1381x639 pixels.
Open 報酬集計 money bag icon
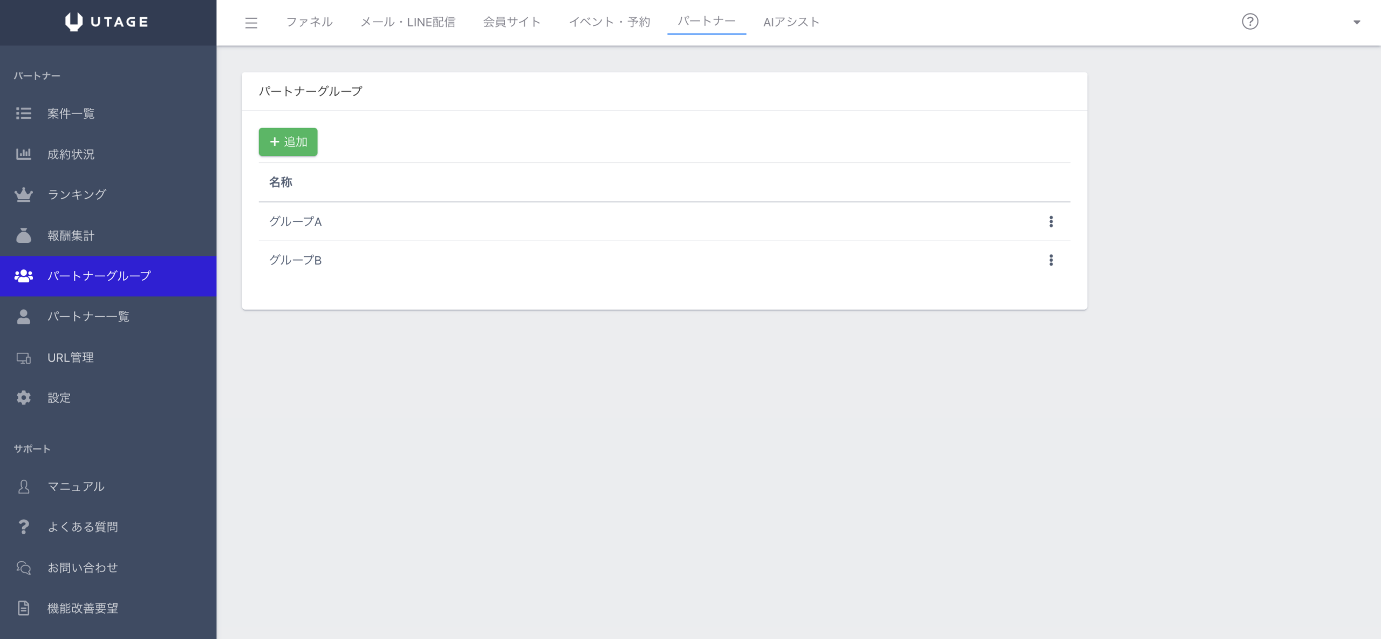(x=23, y=236)
